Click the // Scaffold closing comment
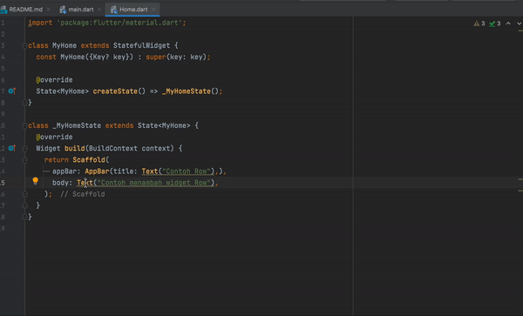523x316 pixels. click(x=83, y=194)
